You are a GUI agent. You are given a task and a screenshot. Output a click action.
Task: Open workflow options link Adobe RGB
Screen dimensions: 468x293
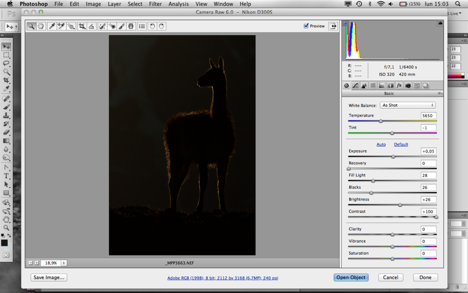click(x=223, y=278)
